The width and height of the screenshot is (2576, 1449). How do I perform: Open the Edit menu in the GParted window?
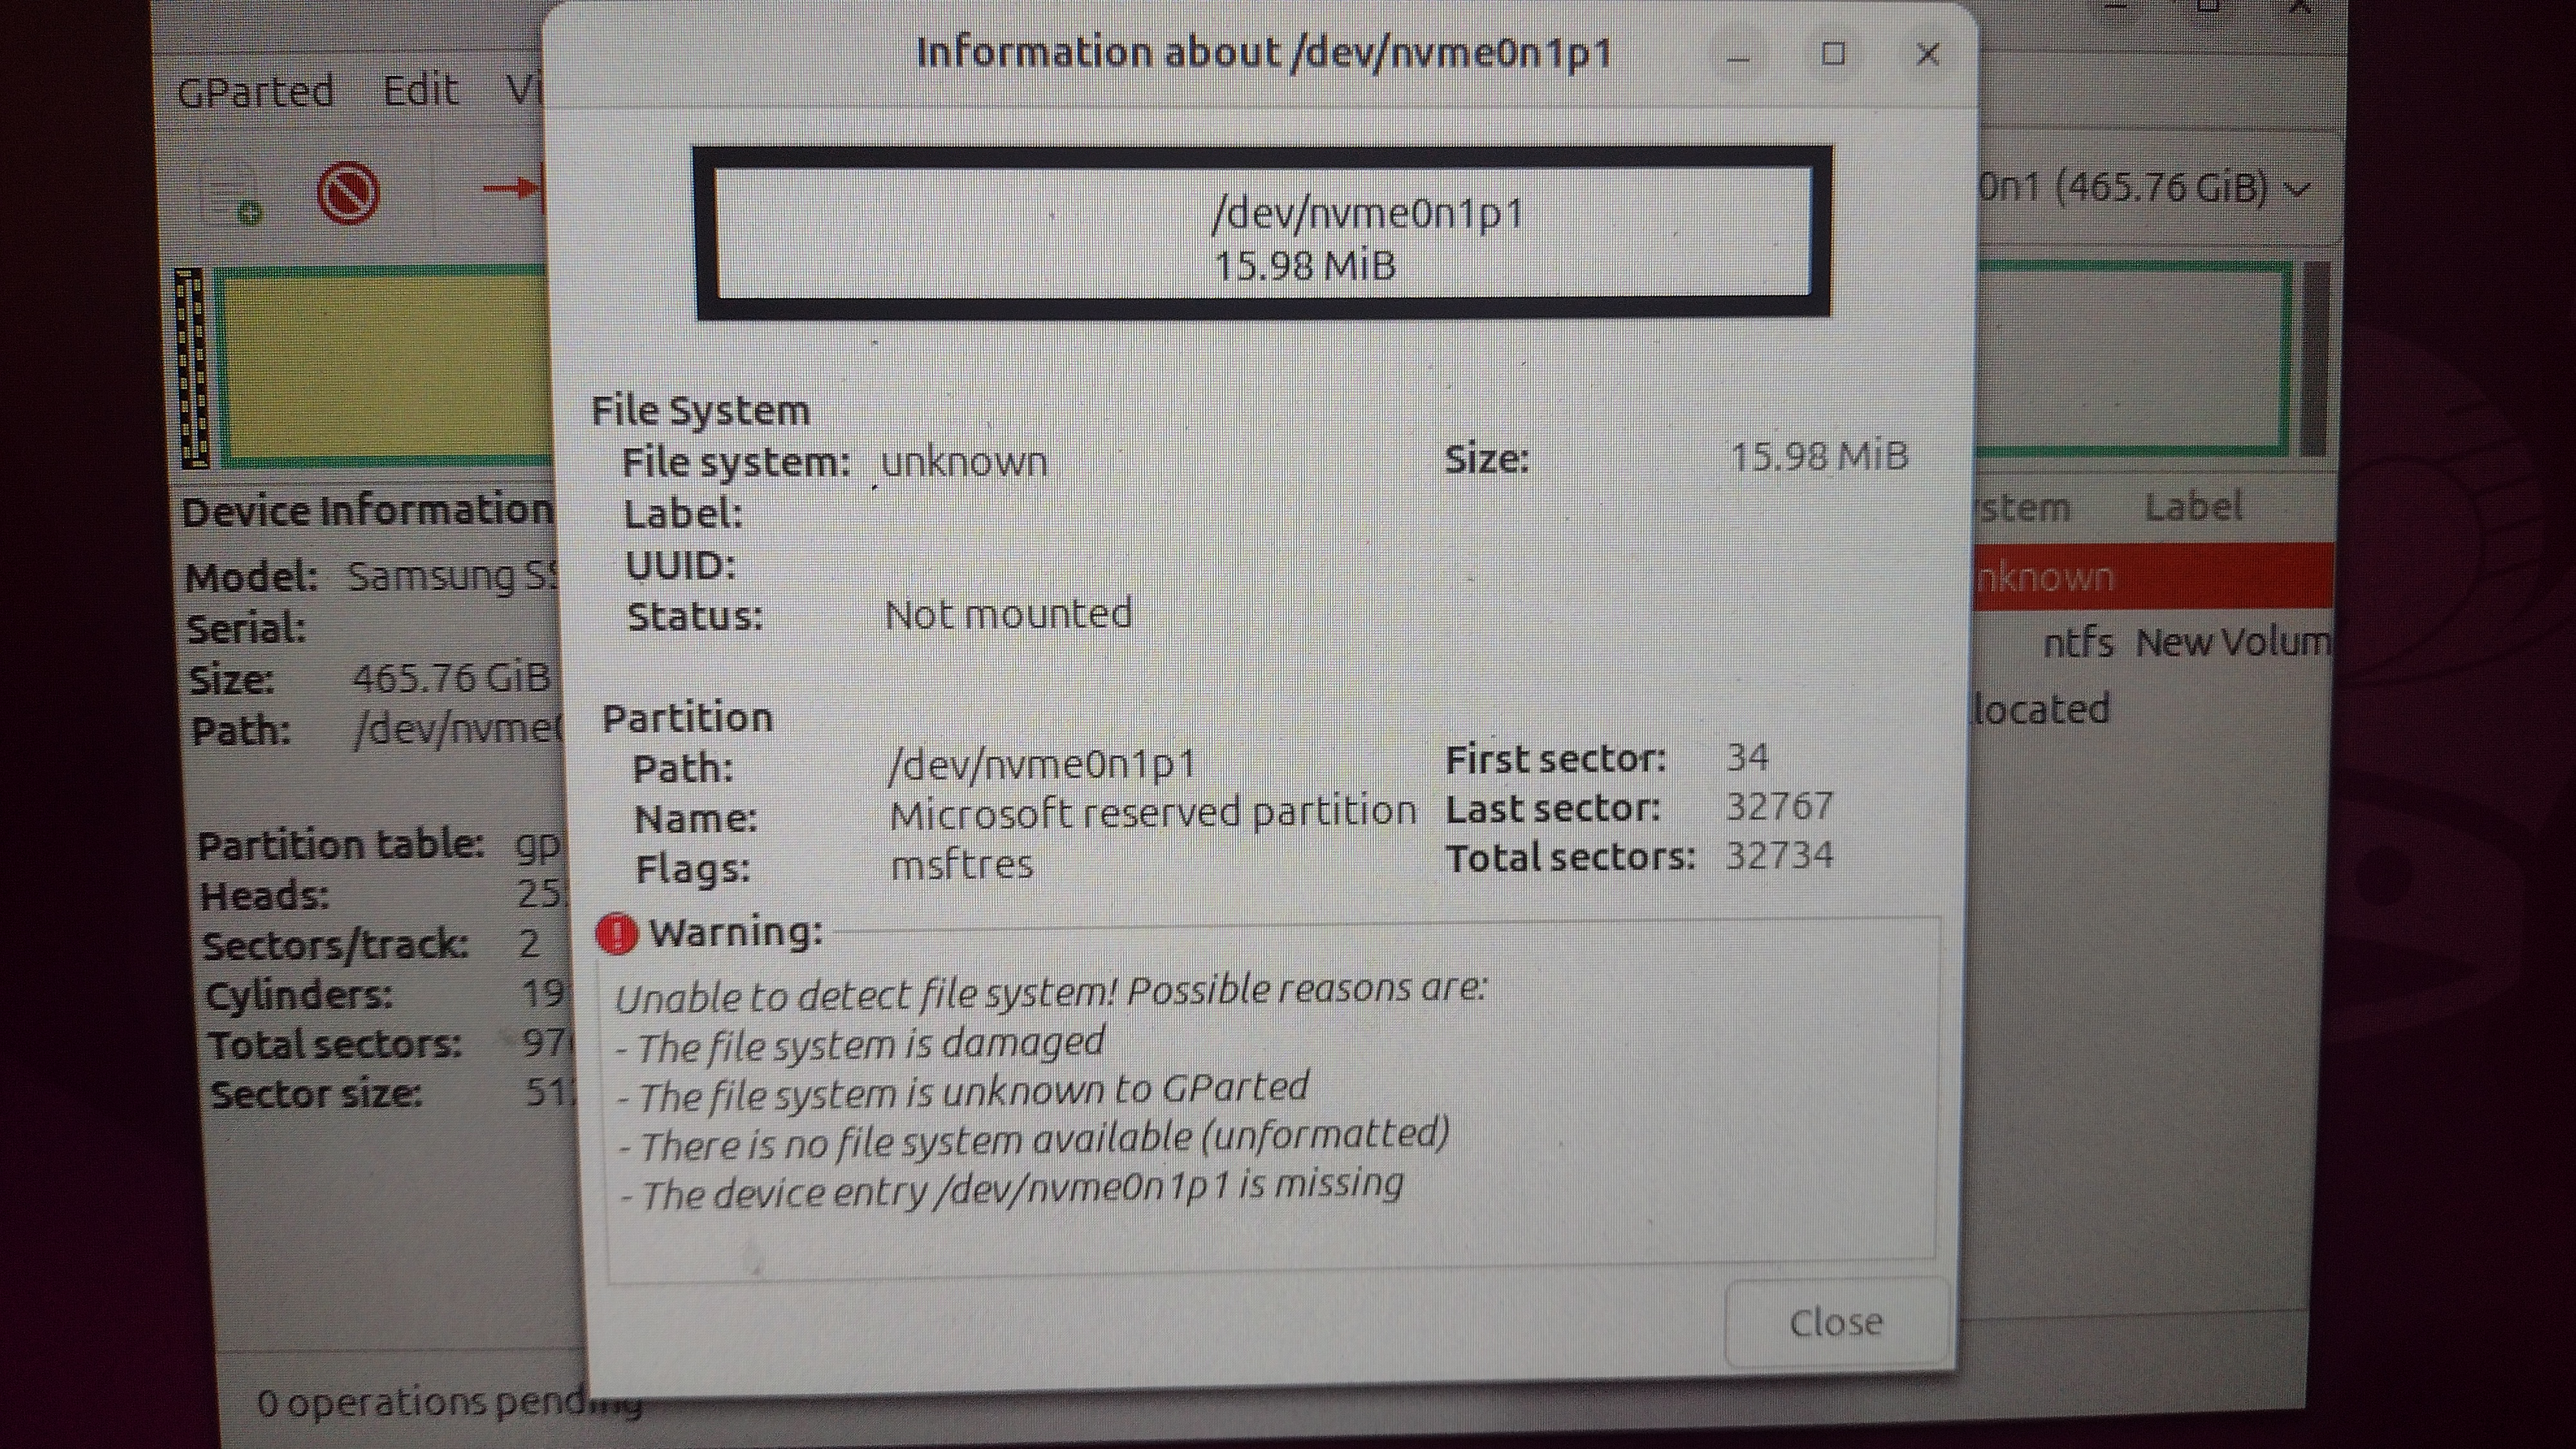coord(420,90)
